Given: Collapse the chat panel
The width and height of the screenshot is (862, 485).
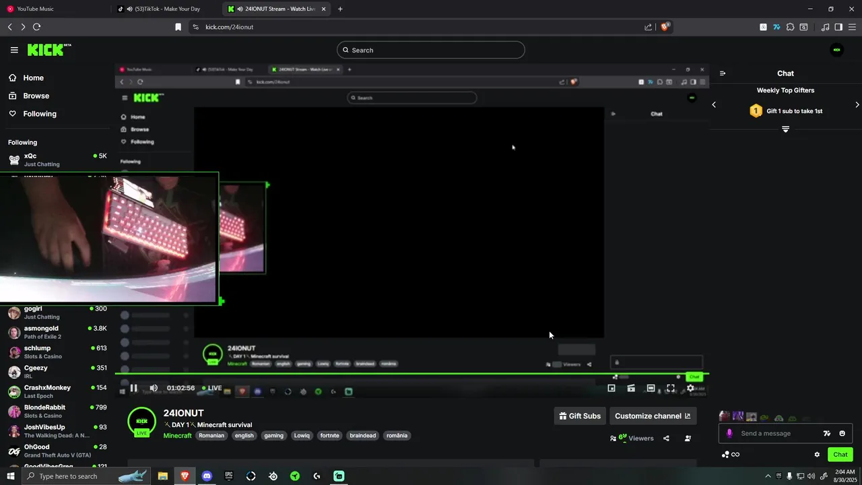Looking at the screenshot, I should (723, 73).
